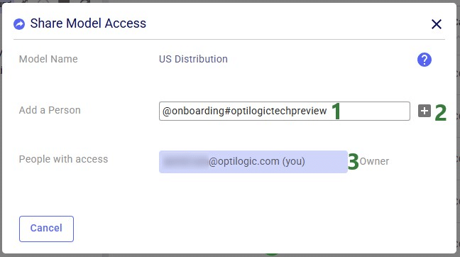Click the @onboarding#optilogictechpreview text
The width and height of the screenshot is (460, 257).
[x=244, y=111]
